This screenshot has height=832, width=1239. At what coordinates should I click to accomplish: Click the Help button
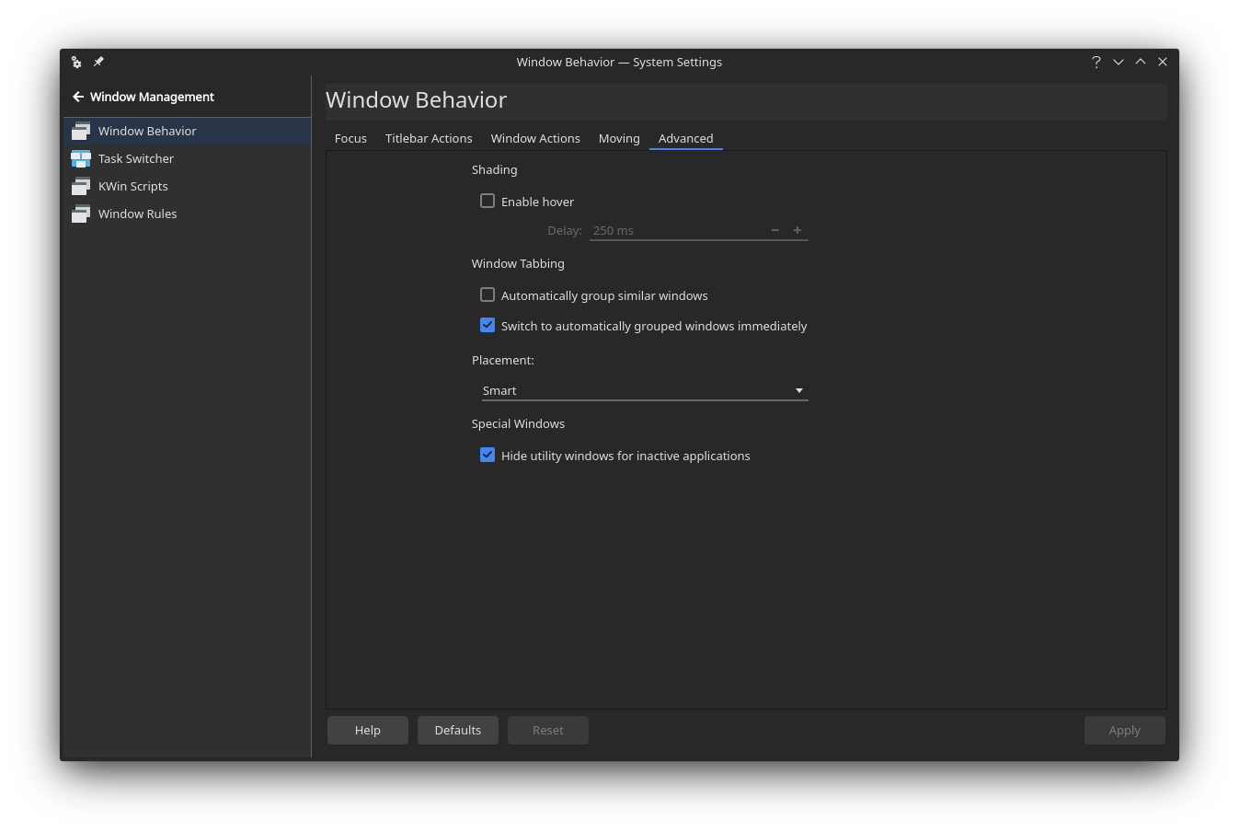(x=367, y=730)
